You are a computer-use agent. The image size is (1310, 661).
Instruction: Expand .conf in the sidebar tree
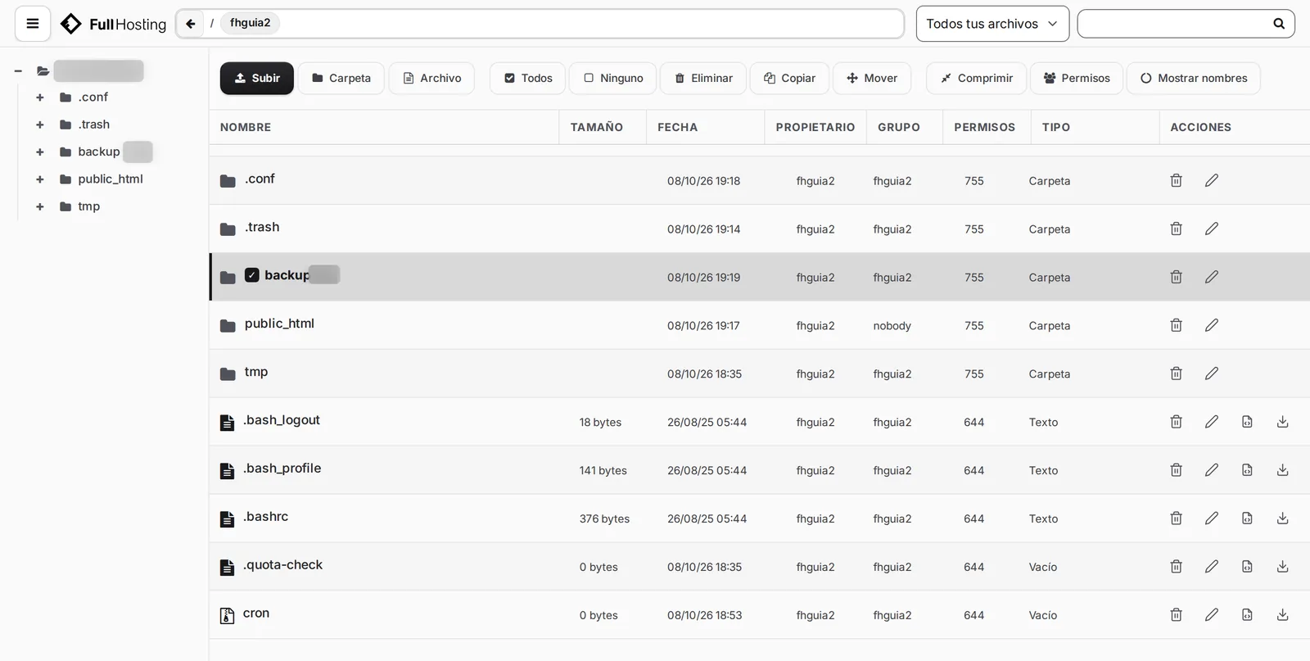39,97
